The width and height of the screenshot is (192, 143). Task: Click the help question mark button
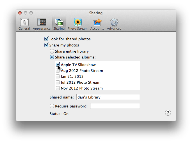tap(168, 113)
